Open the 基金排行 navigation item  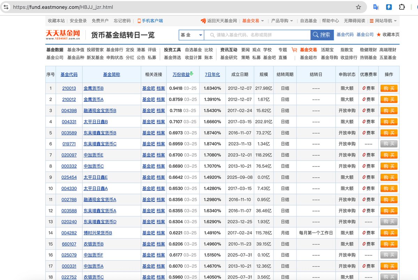point(114,50)
